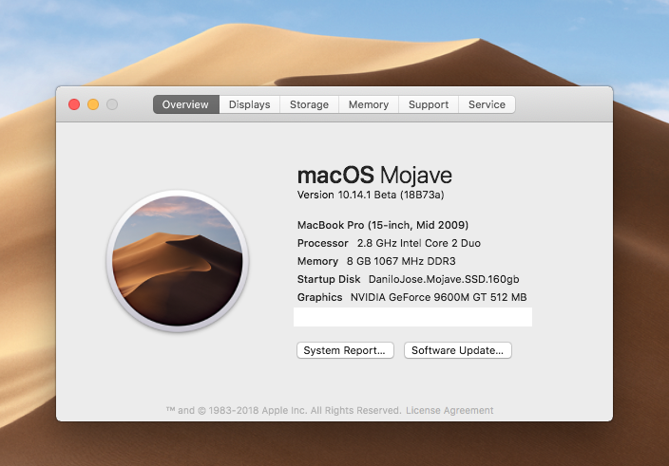Screen dimensions: 669x466
Task: Click Version 10.14.1 Beta (18B73a) text
Action: pos(371,195)
